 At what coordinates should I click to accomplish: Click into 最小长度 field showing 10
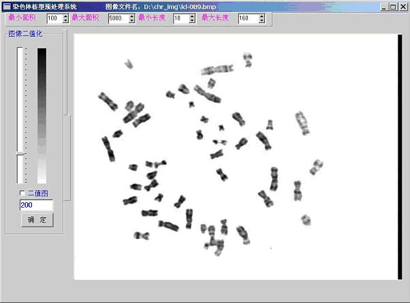180,18
